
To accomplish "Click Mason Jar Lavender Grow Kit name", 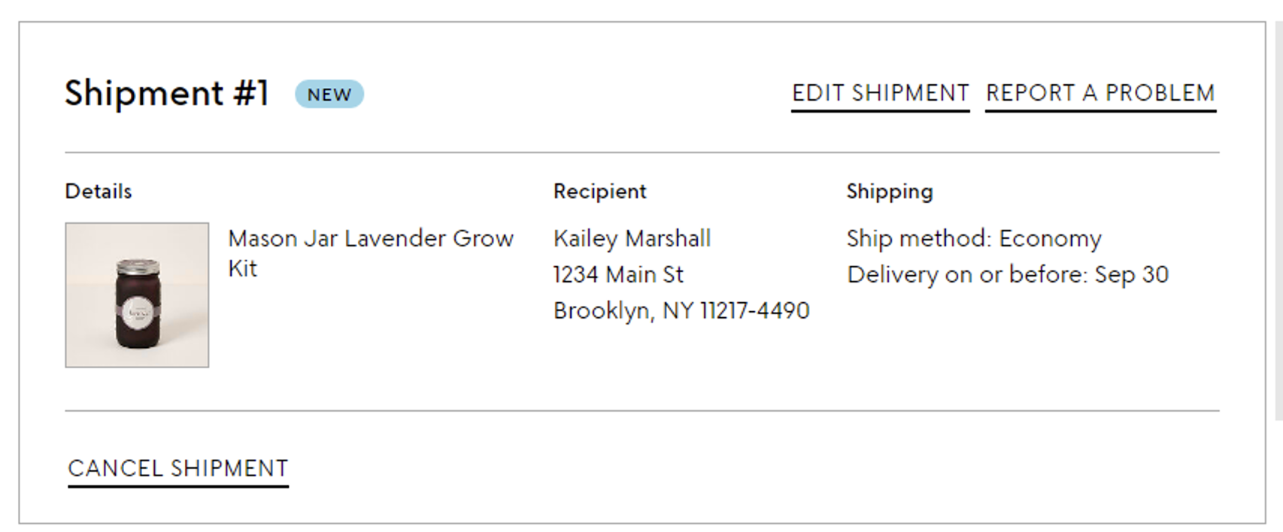I will 371,253.
